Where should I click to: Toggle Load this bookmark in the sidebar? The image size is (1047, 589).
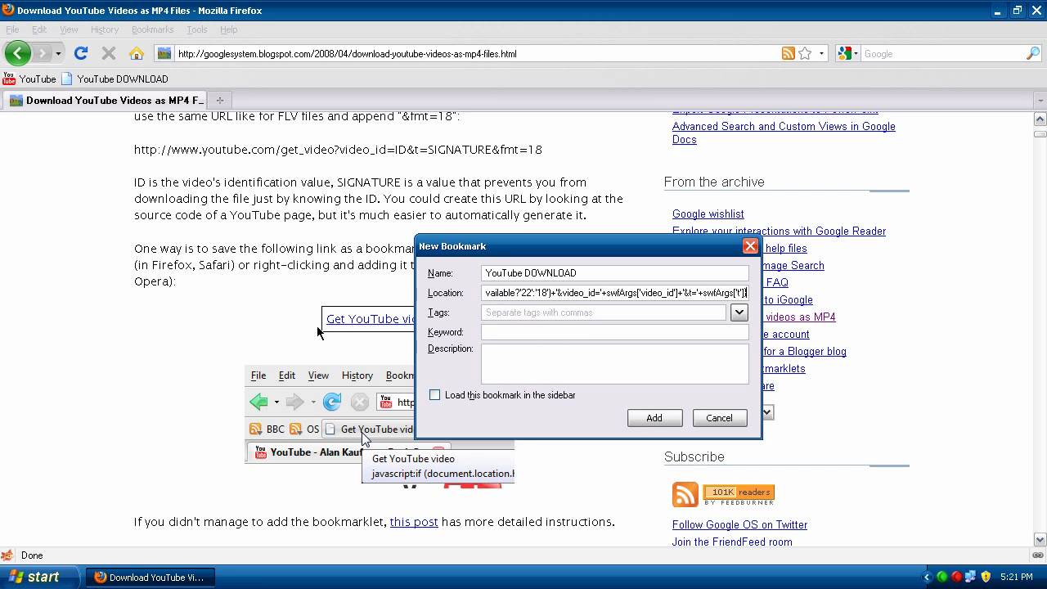tap(435, 395)
